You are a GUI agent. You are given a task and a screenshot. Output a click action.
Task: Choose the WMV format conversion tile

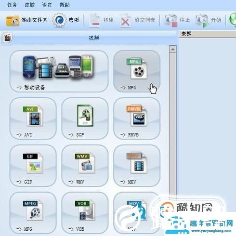click(85, 166)
